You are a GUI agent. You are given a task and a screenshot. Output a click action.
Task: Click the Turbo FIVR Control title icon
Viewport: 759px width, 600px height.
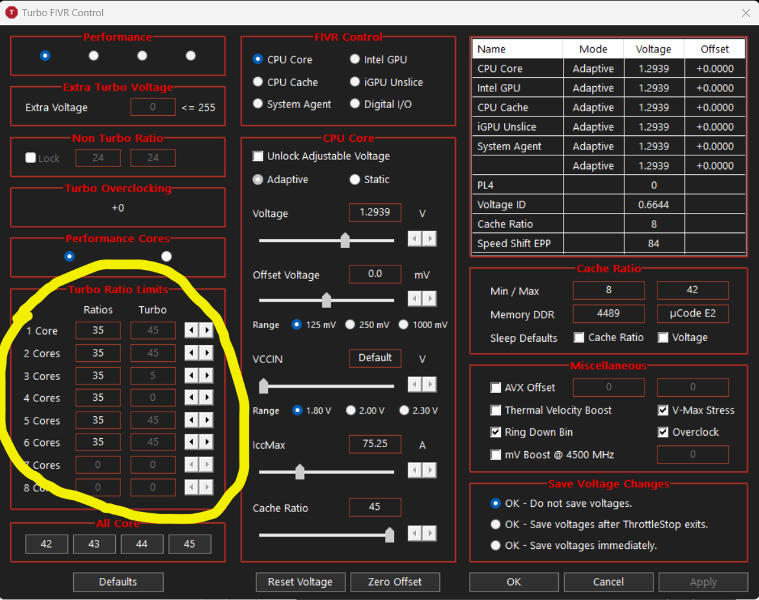11,12
